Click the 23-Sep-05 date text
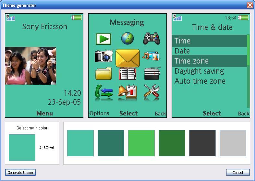 click(x=65, y=102)
